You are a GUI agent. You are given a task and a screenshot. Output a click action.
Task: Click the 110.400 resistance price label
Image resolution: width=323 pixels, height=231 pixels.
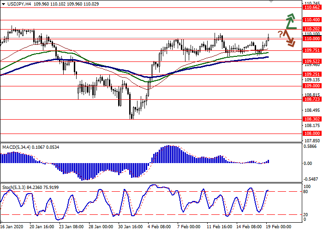coord(311,20)
